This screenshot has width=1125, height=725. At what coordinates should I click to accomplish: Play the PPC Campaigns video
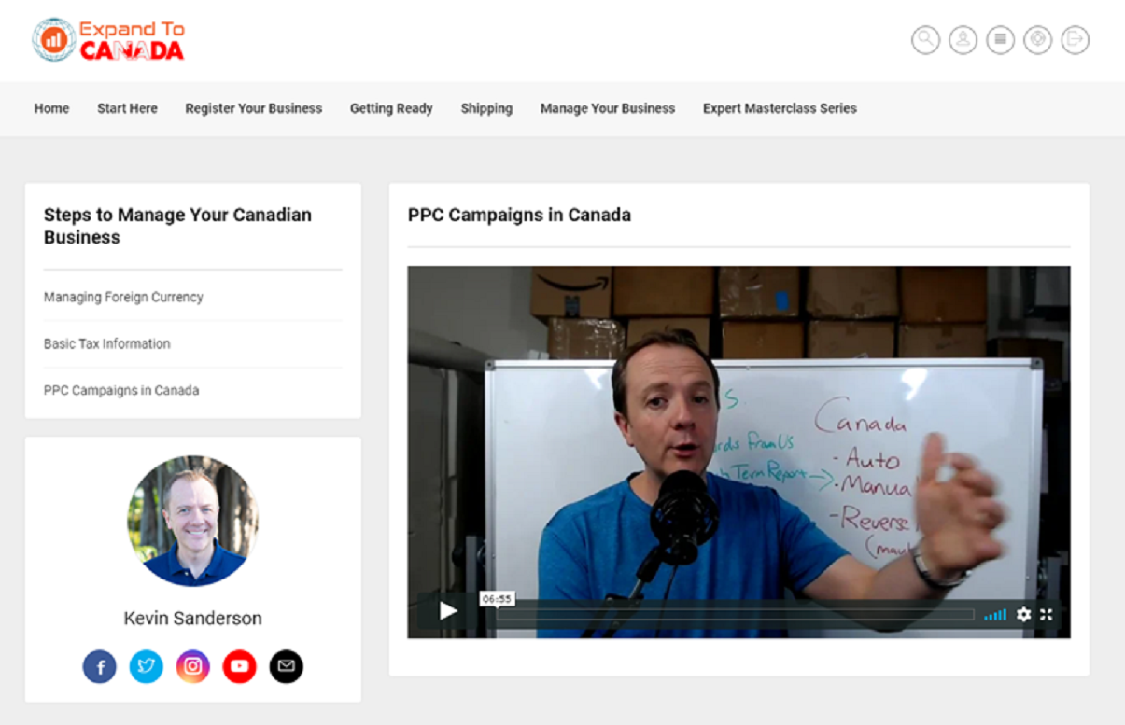point(448,611)
